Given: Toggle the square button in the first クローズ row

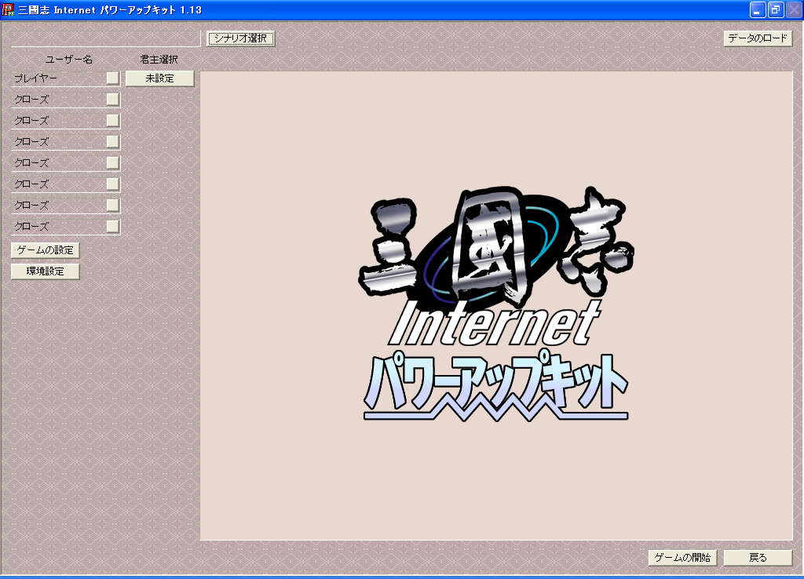Looking at the screenshot, I should coord(113,100).
